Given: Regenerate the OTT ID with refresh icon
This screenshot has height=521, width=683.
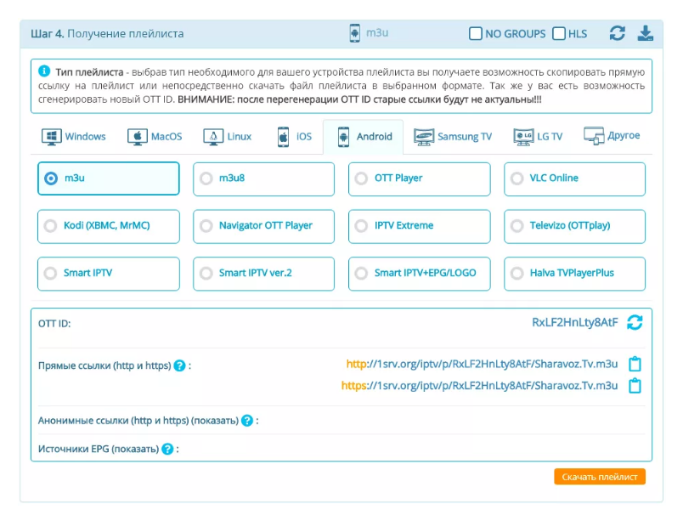Looking at the screenshot, I should coord(635,323).
